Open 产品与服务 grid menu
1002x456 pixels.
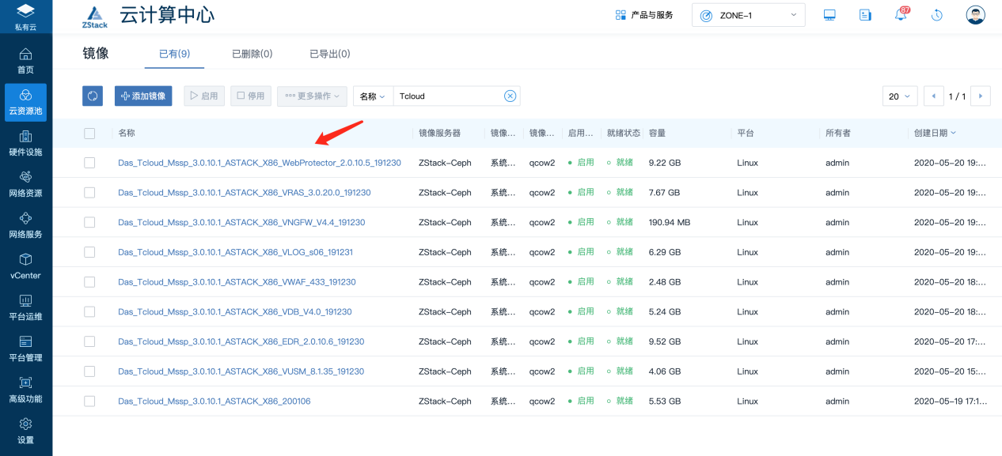click(644, 15)
